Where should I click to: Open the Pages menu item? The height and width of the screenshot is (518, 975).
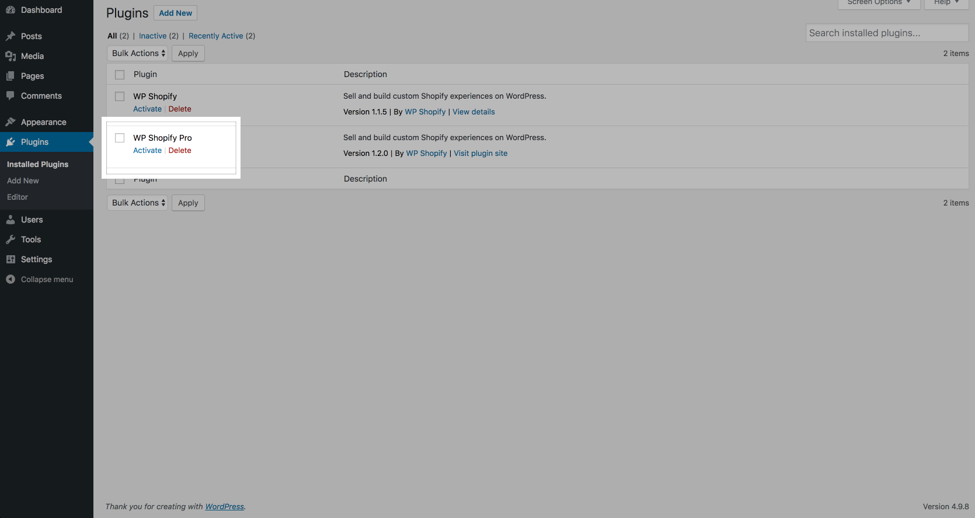(x=33, y=76)
